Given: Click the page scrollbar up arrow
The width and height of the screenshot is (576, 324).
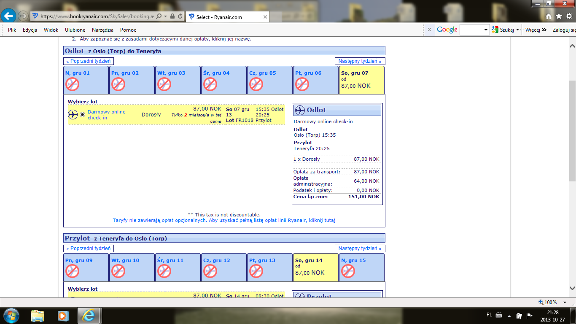Looking at the screenshot, I should coord(572,46).
